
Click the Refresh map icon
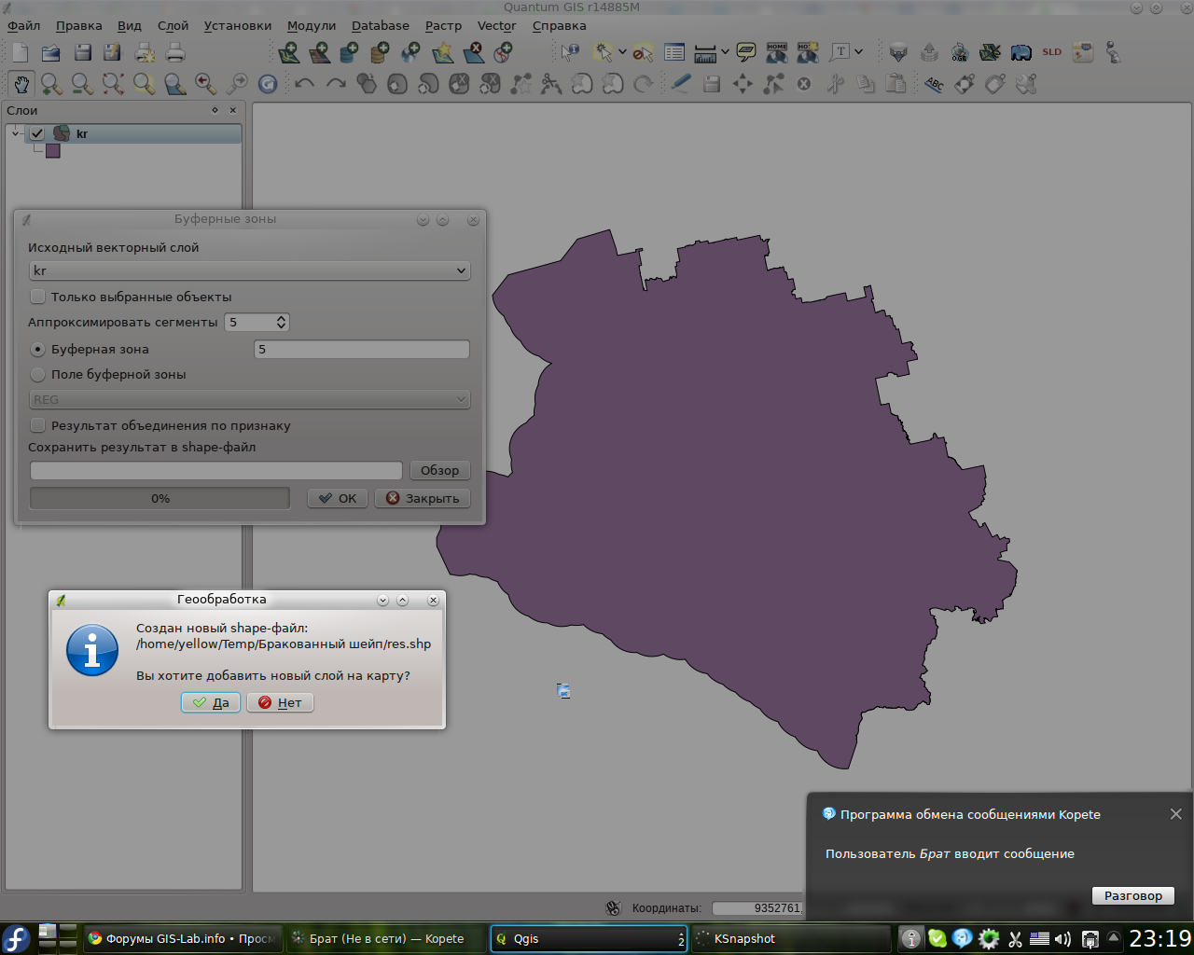pyautogui.click(x=268, y=85)
